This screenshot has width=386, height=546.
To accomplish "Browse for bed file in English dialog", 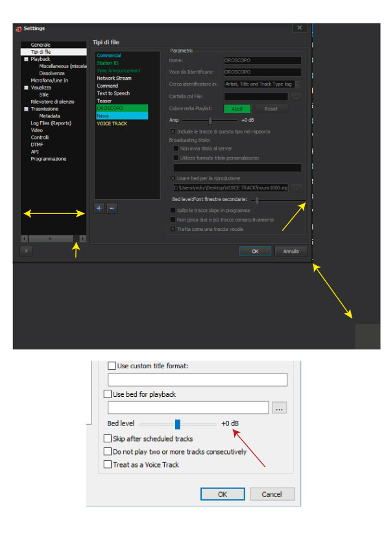I will point(280,408).
